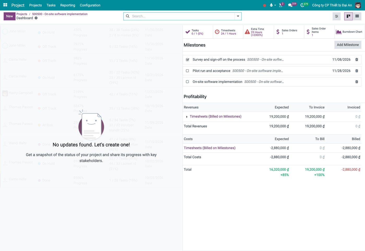Uncheck Survey and sign-off milestone checkbox
This screenshot has height=251, width=365.
tap(187, 59)
